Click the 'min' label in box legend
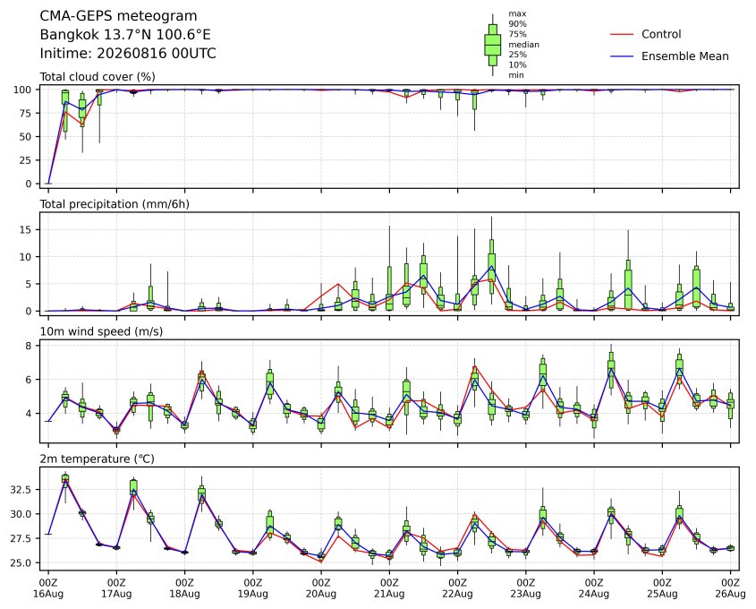The width and height of the screenshot is (756, 609). pyautogui.click(x=516, y=75)
